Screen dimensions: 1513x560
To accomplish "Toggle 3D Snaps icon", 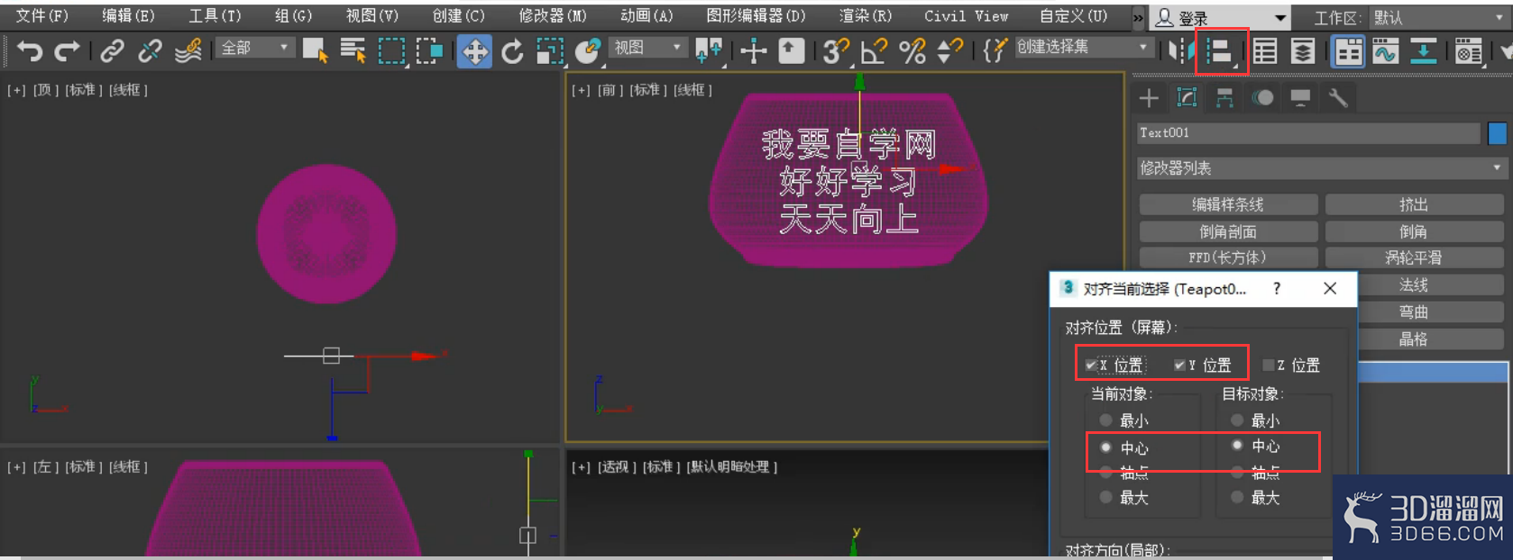I will [x=836, y=51].
